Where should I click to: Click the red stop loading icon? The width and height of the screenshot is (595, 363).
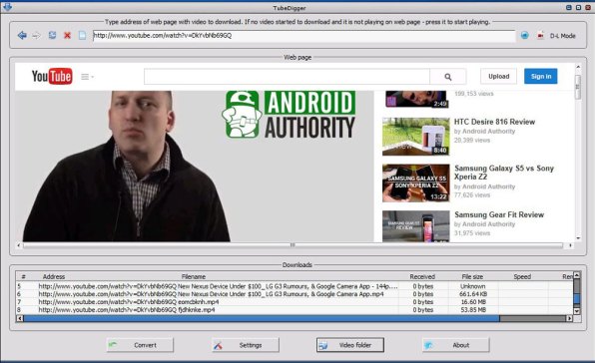point(67,36)
